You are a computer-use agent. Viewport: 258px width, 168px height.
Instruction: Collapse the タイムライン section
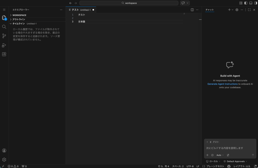point(18,23)
